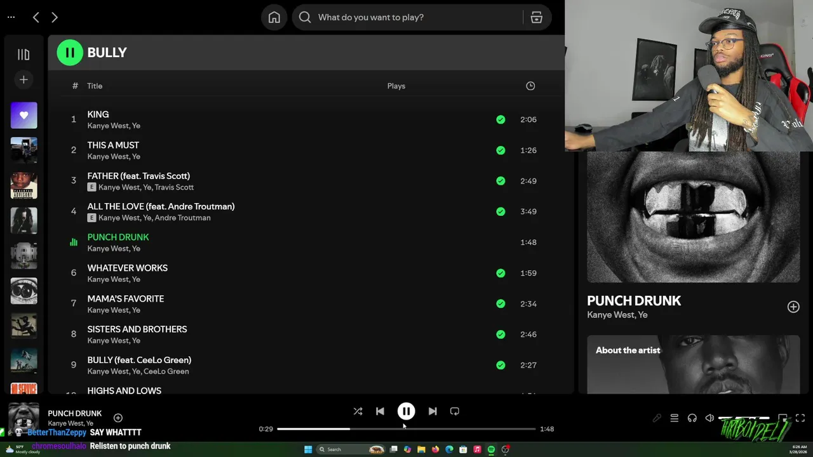Mute with the volume speaker icon
The height and width of the screenshot is (457, 813).
coord(709,418)
